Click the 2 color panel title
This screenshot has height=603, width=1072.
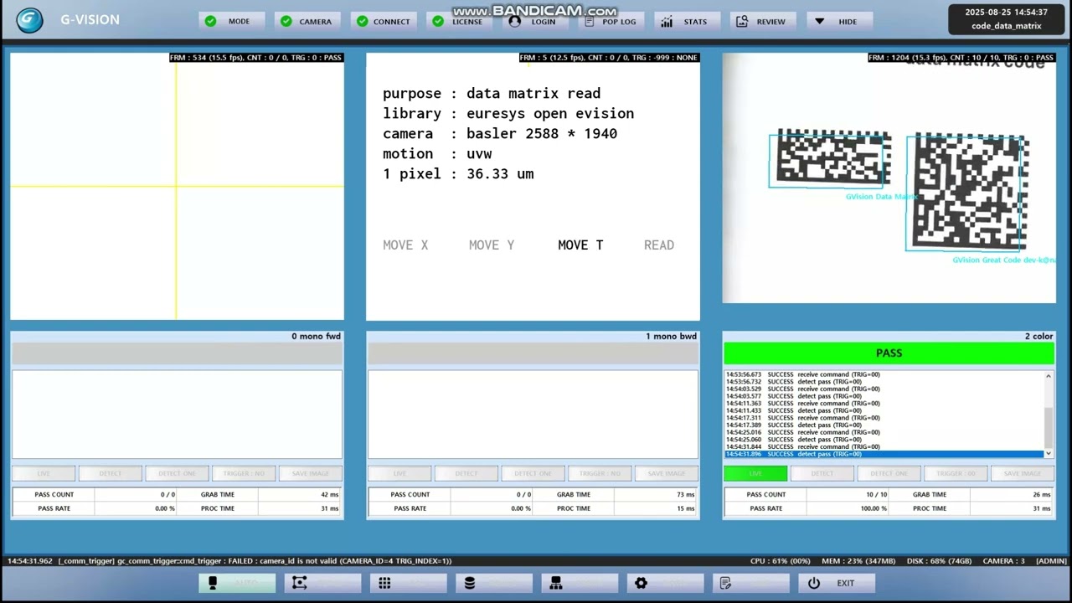1038,337
